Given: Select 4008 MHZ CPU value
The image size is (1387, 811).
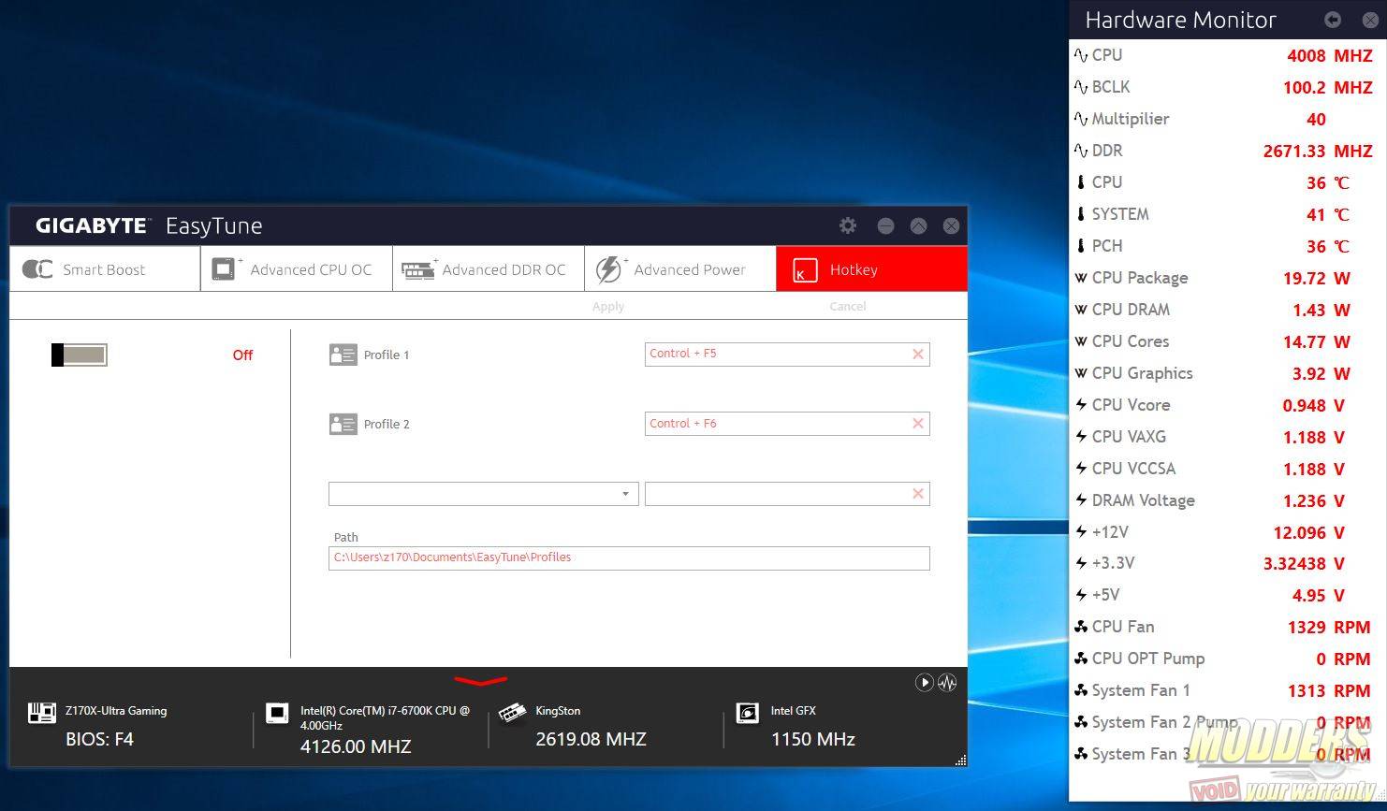Looking at the screenshot, I should (1330, 55).
